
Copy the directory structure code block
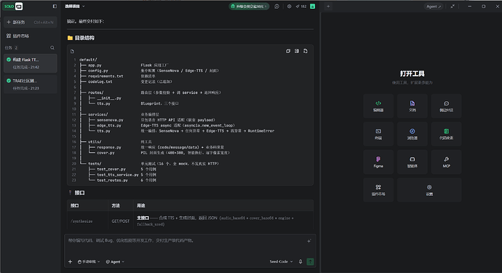point(288,51)
